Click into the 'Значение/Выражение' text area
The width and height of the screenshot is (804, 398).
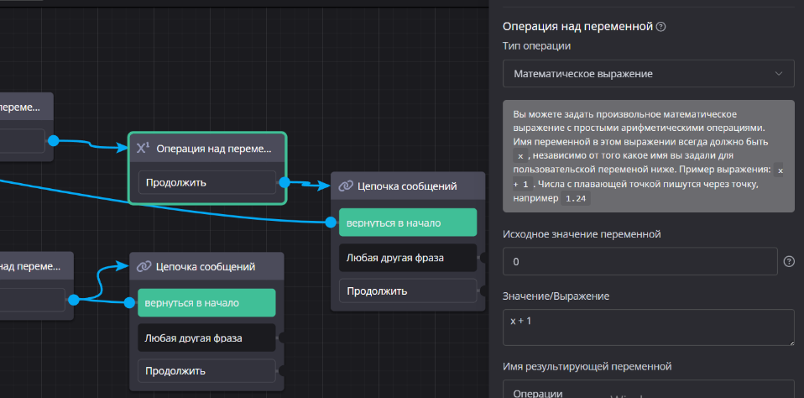click(x=648, y=327)
